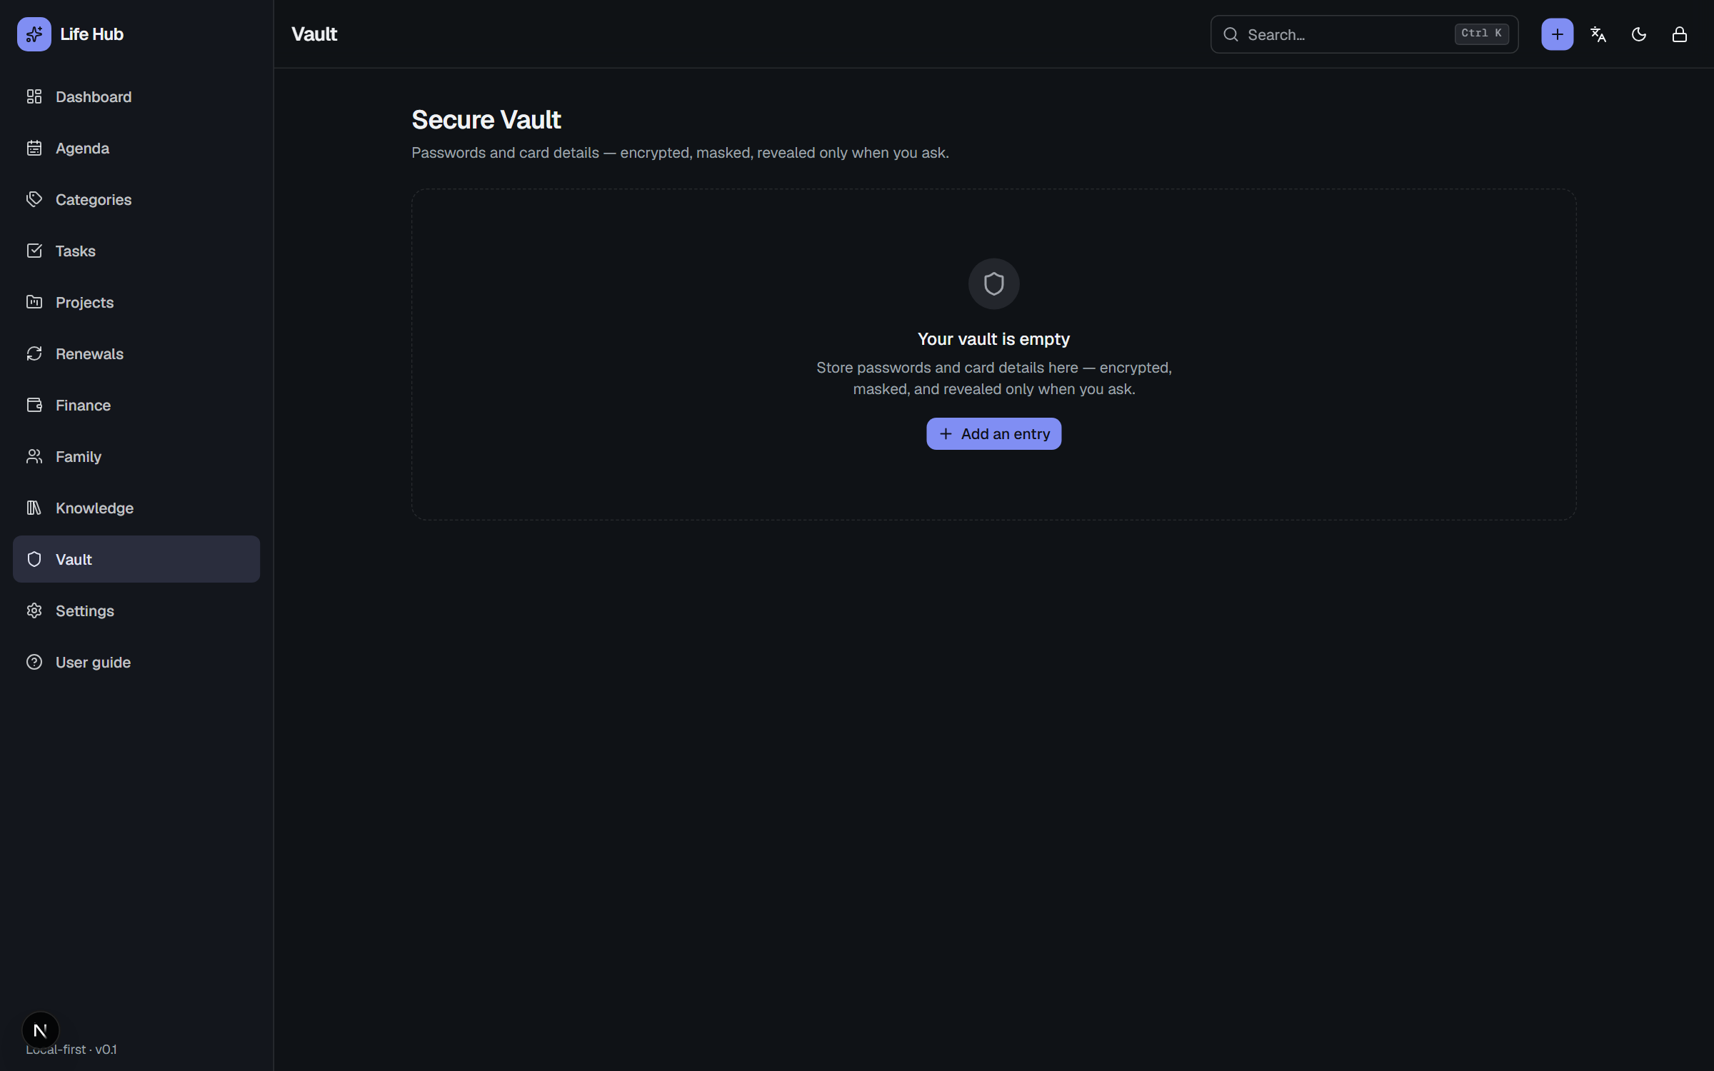Click the round N badge at bottom left
This screenshot has width=1714, height=1071.
pos(40,1030)
